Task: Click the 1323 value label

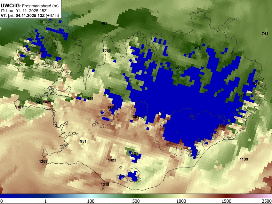Action: pyautogui.click(x=112, y=160)
